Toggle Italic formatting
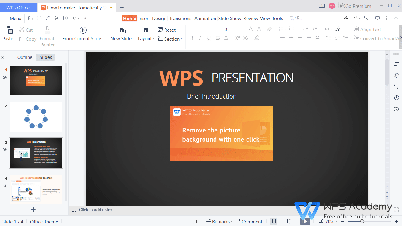 [200, 38]
